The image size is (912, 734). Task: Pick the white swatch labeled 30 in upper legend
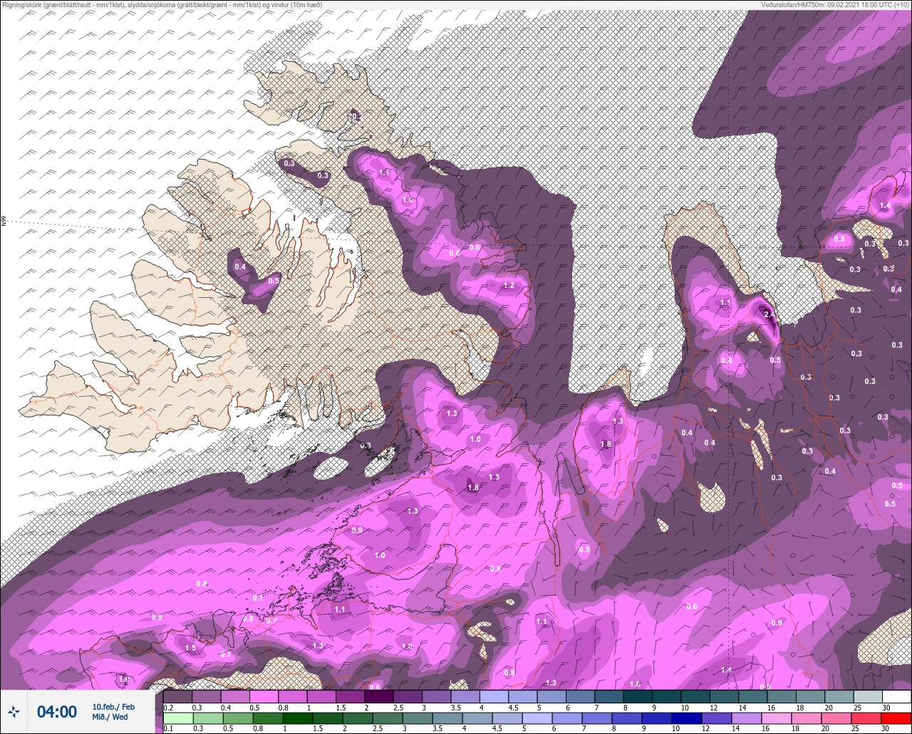(x=897, y=696)
